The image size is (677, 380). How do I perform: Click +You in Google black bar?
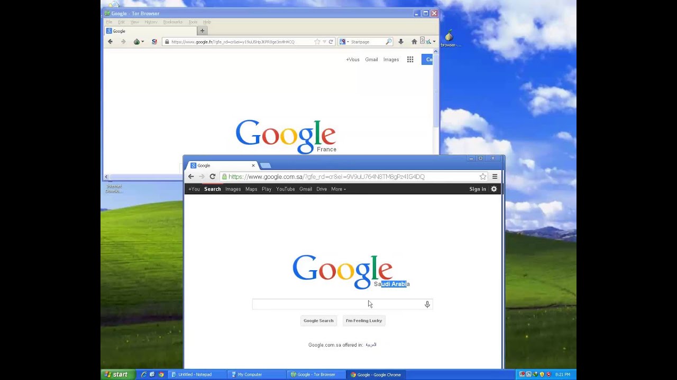tap(194, 189)
